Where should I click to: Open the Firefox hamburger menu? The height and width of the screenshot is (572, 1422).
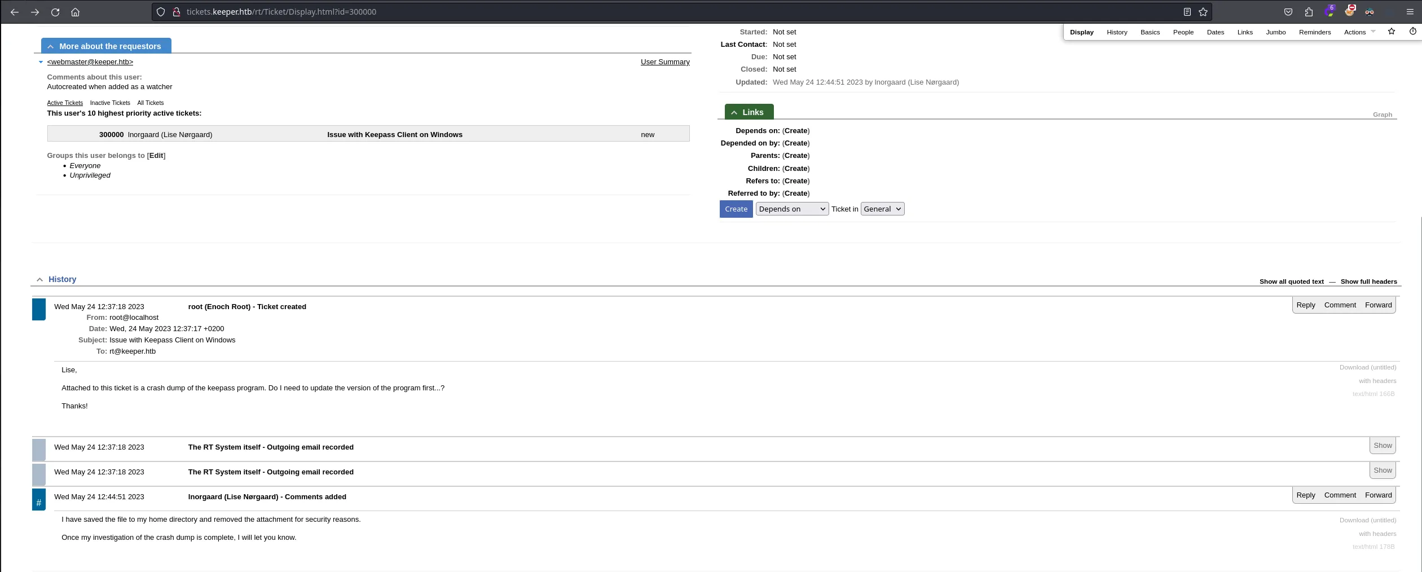coord(1410,12)
